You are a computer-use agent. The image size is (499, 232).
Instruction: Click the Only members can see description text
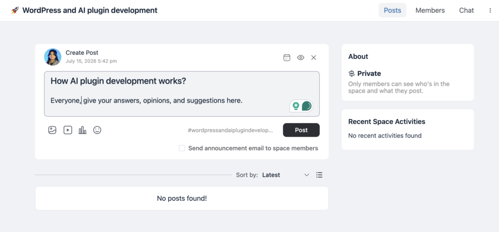click(x=399, y=88)
